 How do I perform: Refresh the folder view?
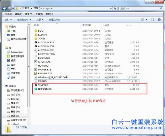tap(115, 8)
